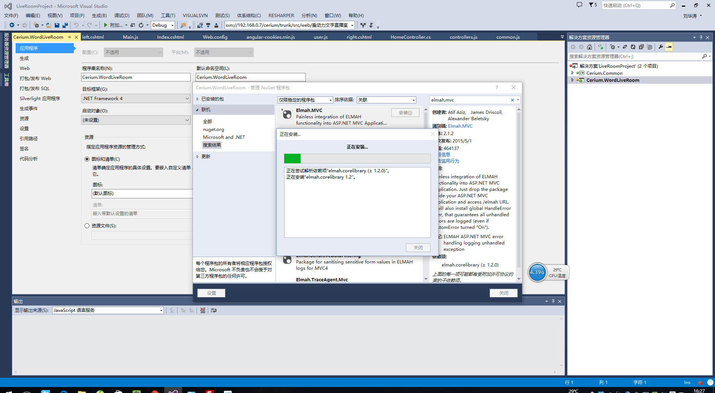Click the green start debugging arrow
Viewport: 715px width, 393px height.
(106, 25)
